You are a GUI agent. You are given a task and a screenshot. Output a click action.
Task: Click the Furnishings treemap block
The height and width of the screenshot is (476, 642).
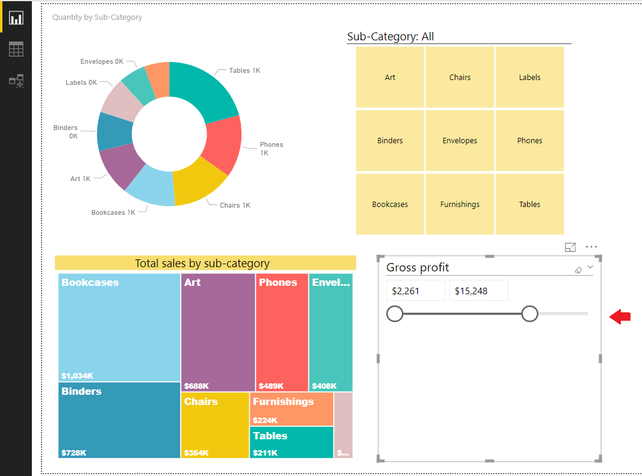(291, 409)
